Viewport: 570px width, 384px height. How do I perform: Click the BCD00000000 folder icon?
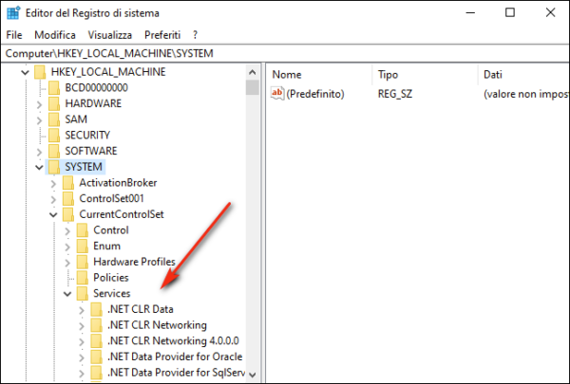54,87
